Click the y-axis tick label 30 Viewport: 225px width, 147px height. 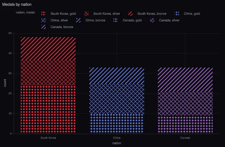tap(10, 73)
